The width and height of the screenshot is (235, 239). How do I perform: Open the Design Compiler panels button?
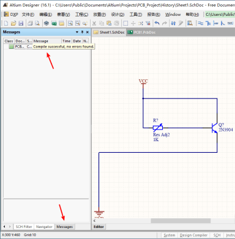pos(193,235)
